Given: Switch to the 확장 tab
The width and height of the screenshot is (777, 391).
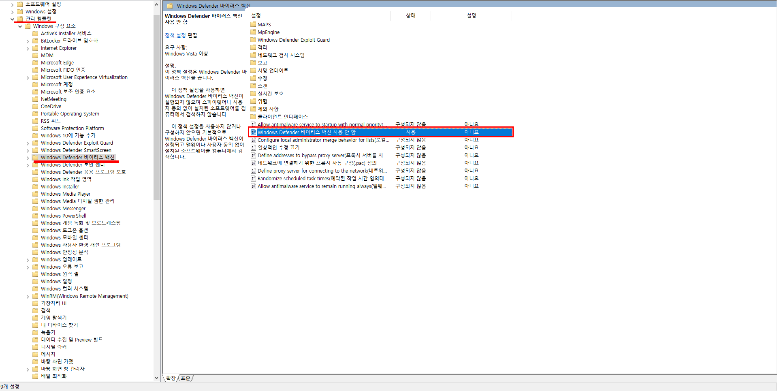Looking at the screenshot, I should pyautogui.click(x=171, y=378).
